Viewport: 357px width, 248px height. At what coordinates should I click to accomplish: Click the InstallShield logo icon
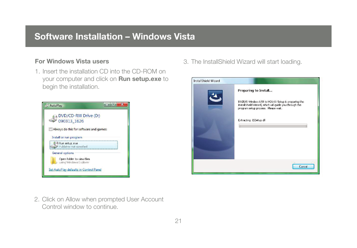215,97
